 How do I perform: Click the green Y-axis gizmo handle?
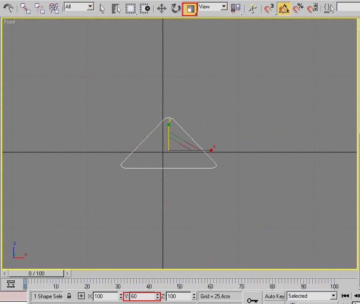(169, 125)
